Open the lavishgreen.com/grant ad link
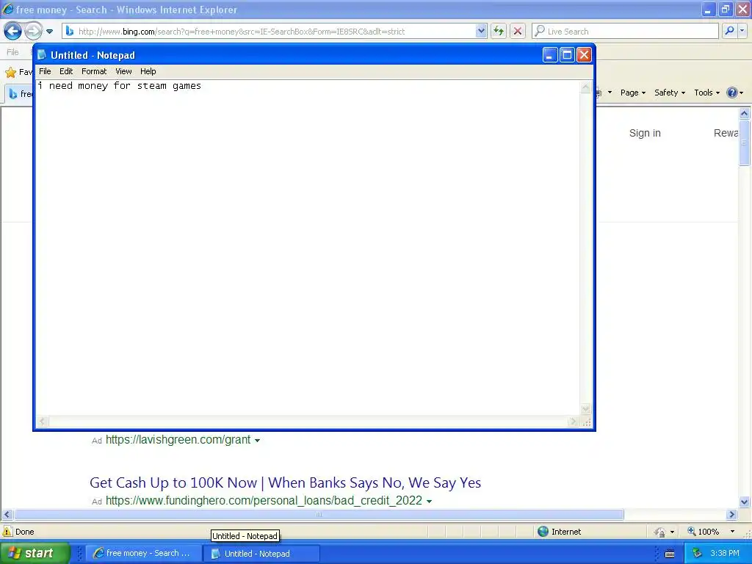Viewport: 752px width, 564px height. 178,440
